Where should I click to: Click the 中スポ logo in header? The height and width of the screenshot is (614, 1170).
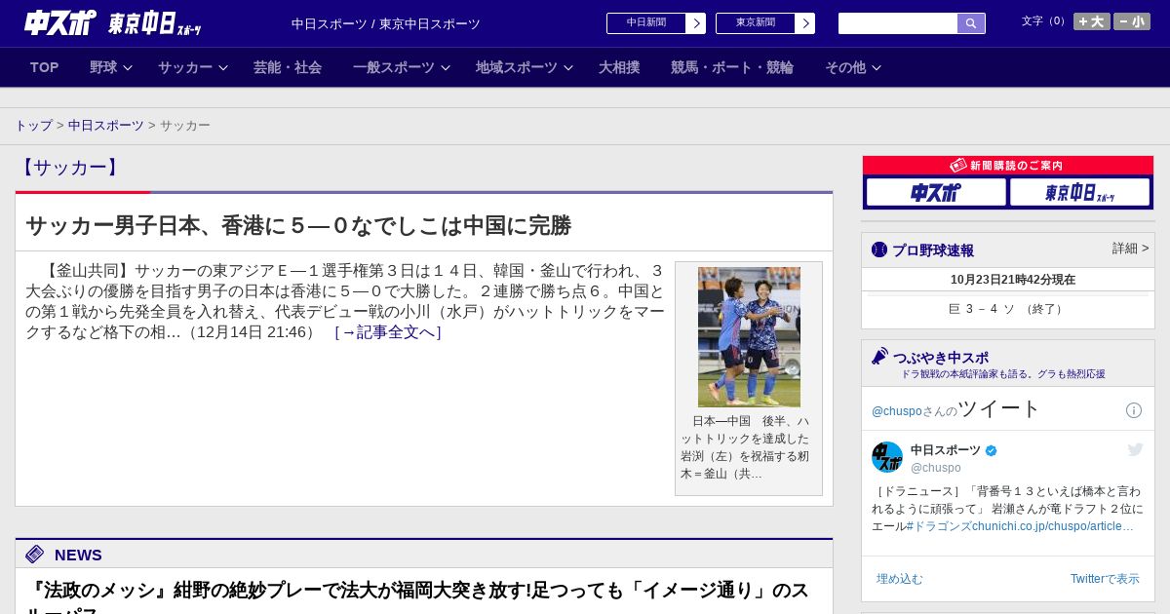(60, 22)
